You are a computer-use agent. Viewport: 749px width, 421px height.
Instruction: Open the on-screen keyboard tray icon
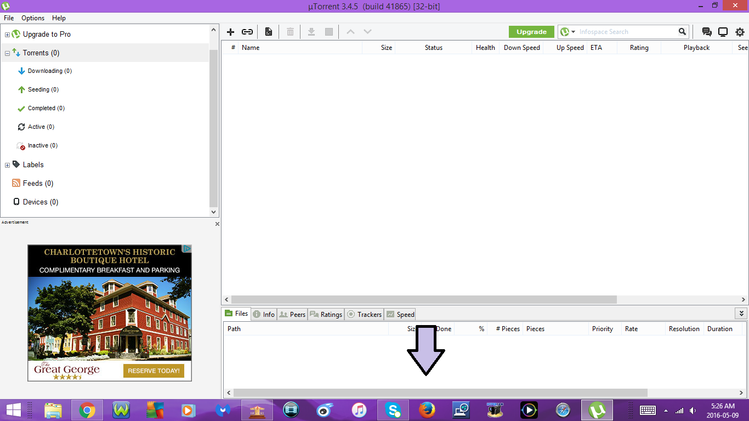[648, 411]
